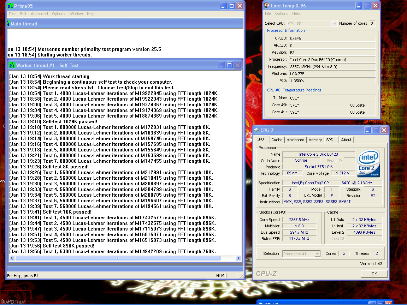Switch to the SPD tab in CPU-Z
407x305 pixels.
tap(330, 140)
